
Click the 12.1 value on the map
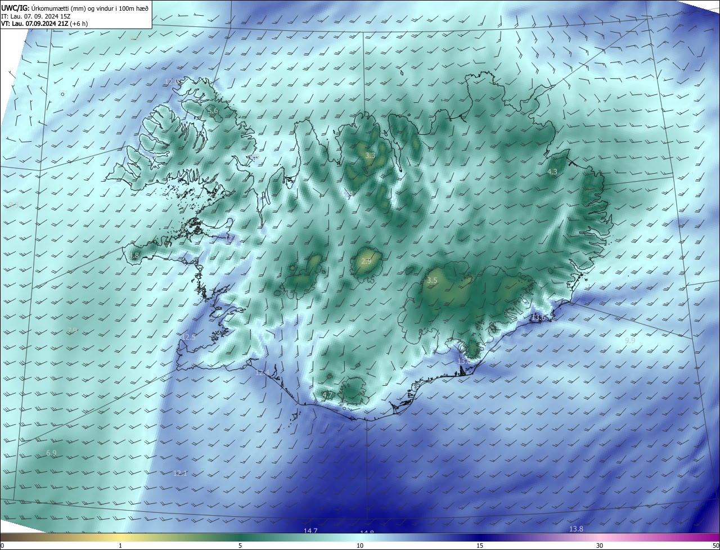180,474
